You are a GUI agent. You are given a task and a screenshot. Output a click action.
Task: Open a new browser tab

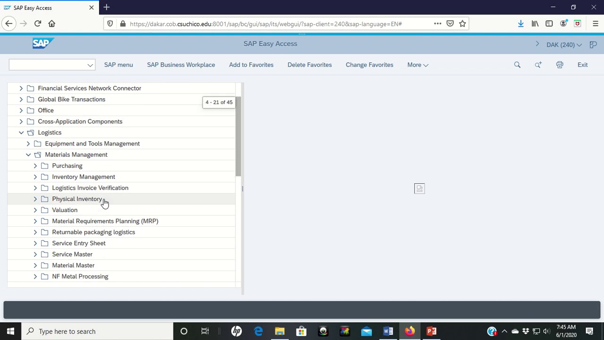(x=107, y=8)
